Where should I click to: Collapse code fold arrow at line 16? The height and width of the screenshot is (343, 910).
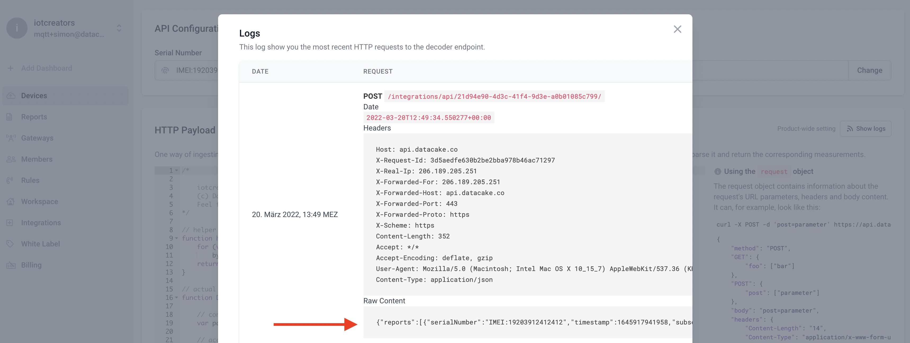click(177, 297)
